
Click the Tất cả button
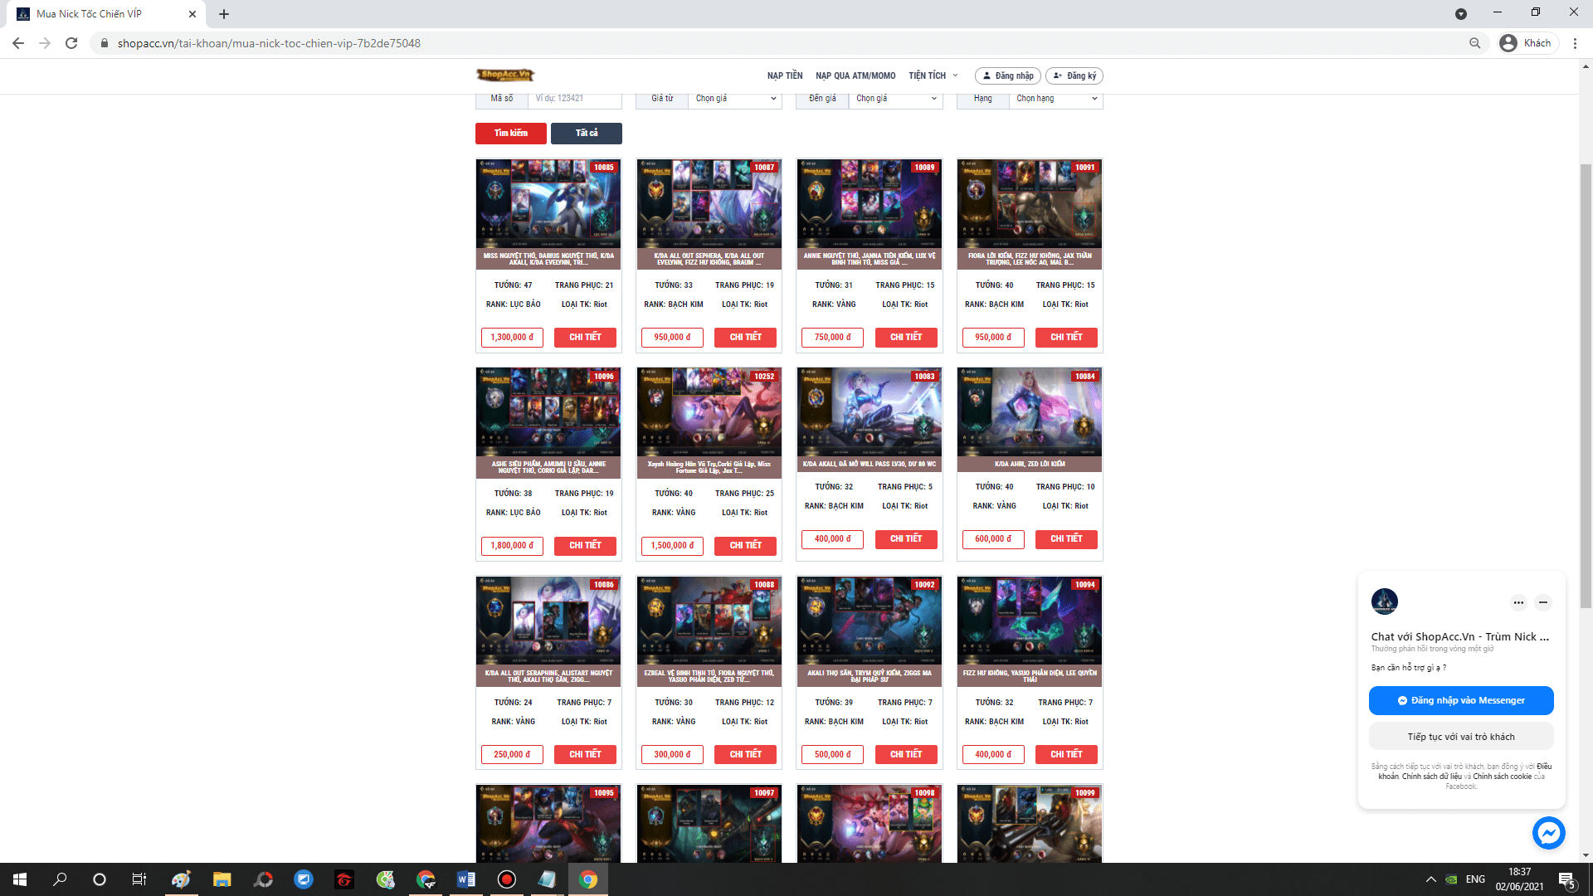pyautogui.click(x=587, y=134)
